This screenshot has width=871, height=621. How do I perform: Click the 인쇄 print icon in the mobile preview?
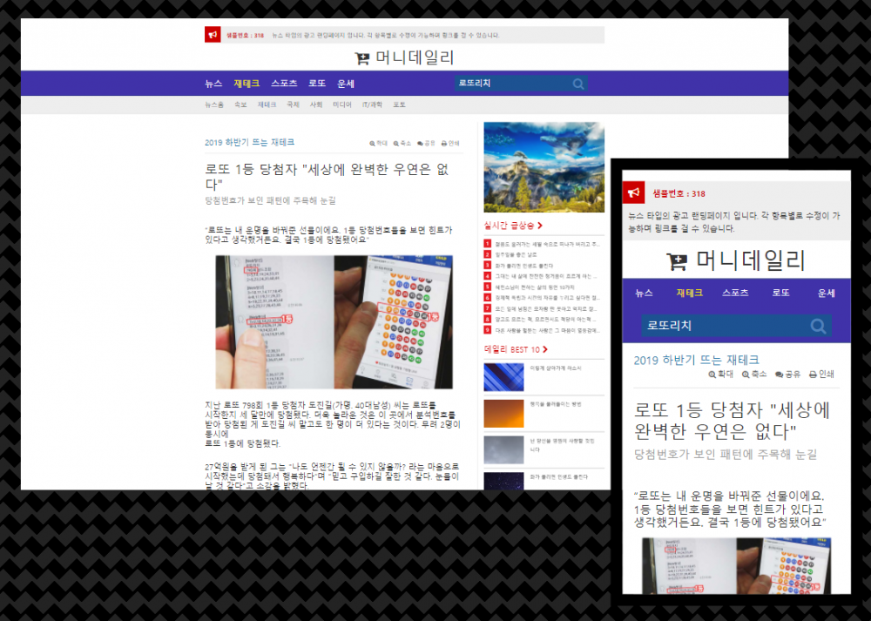(814, 375)
